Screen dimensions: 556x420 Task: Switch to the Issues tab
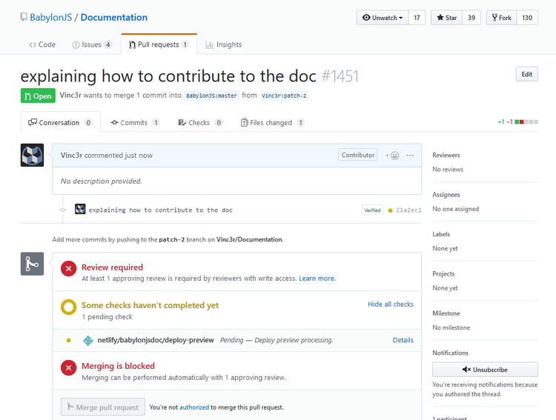click(x=92, y=44)
